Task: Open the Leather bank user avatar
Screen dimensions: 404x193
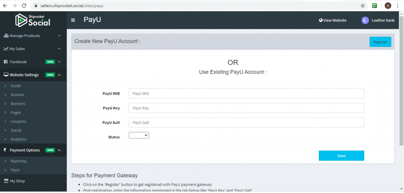Action: pos(365,20)
